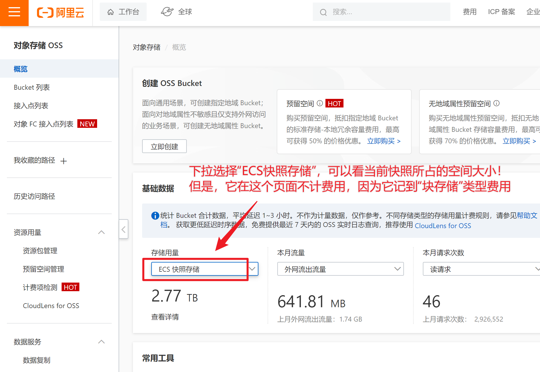Click 上月请求次数 2,926,552 text
This screenshot has height=372, width=540.
pos(463,319)
